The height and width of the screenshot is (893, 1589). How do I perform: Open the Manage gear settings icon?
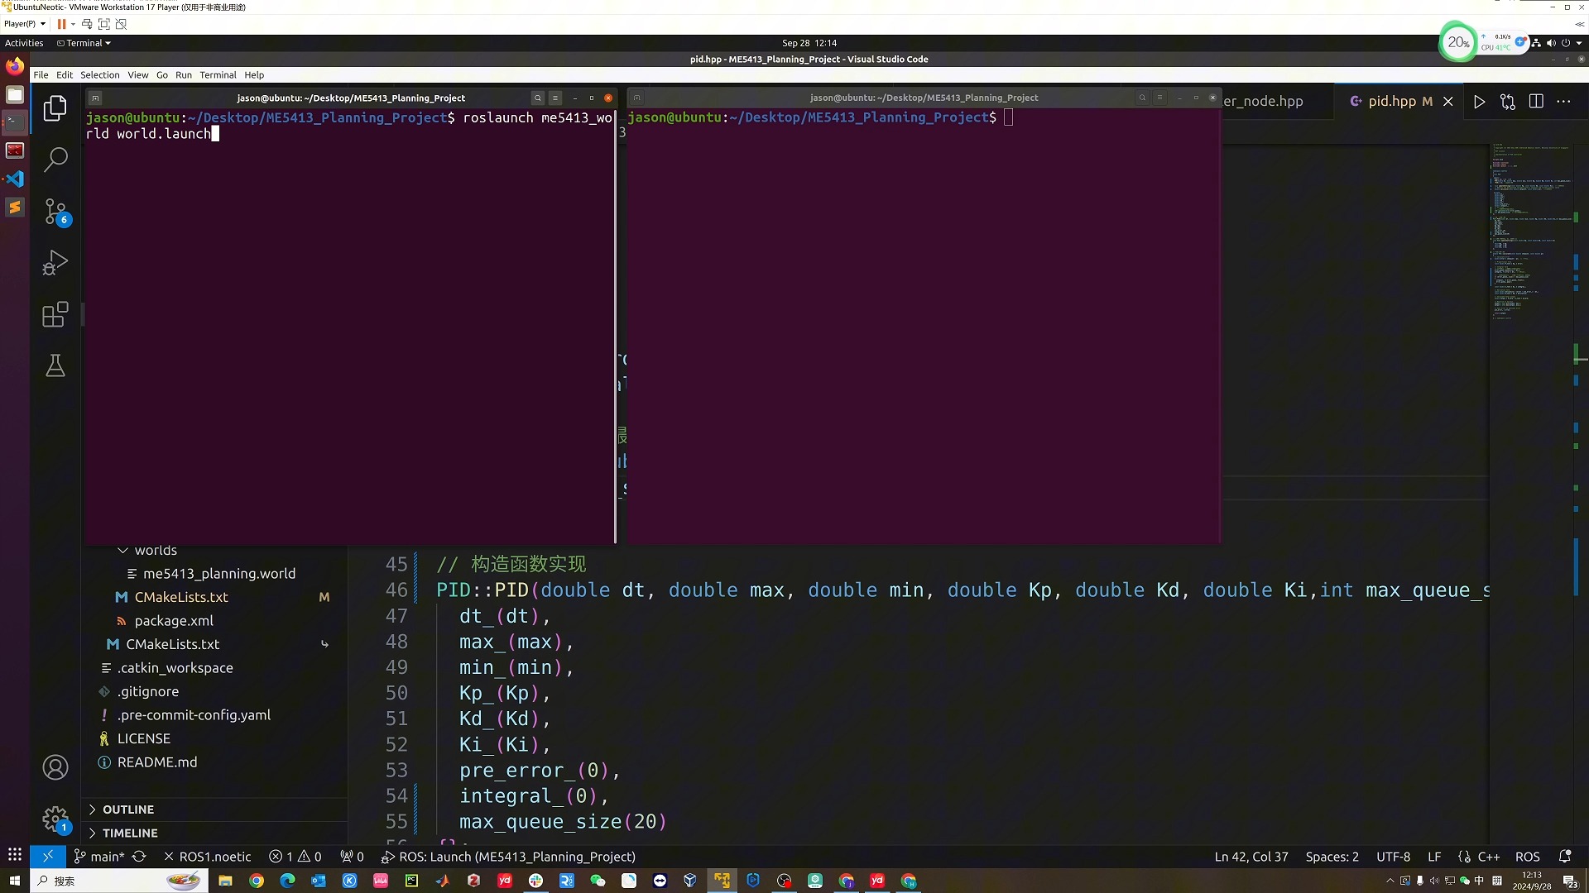click(55, 819)
